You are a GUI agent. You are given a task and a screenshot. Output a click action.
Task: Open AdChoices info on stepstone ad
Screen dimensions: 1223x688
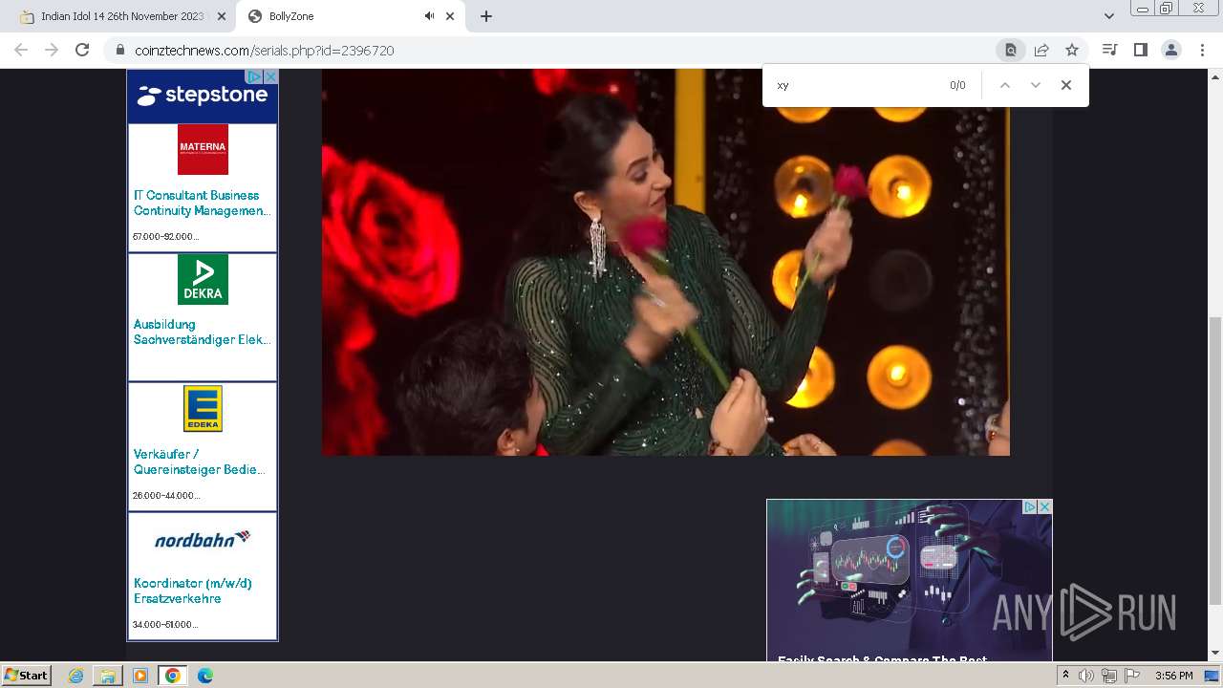[x=255, y=75]
